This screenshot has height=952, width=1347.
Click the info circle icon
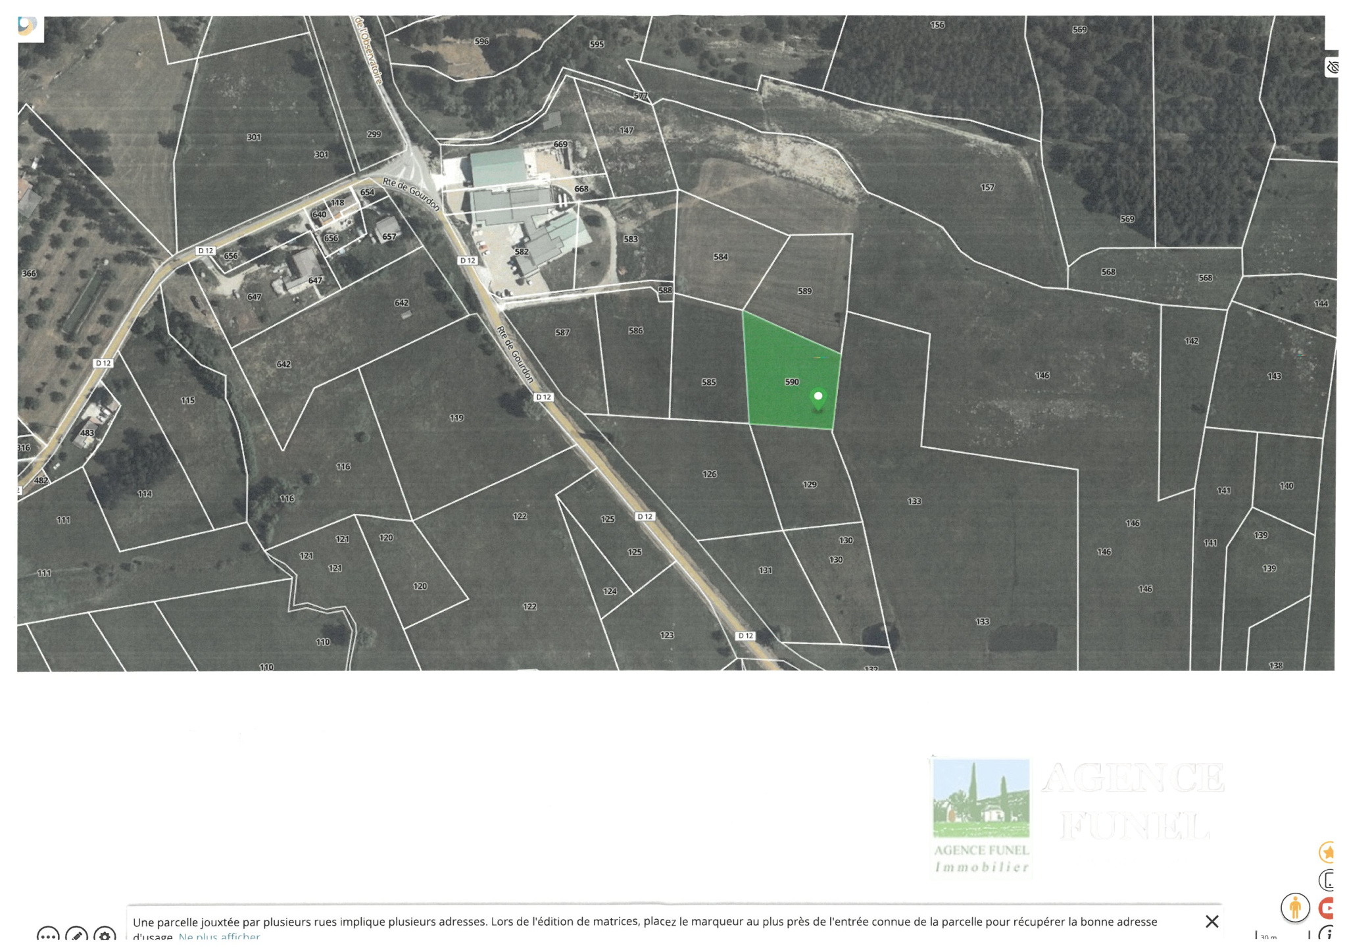click(1327, 934)
